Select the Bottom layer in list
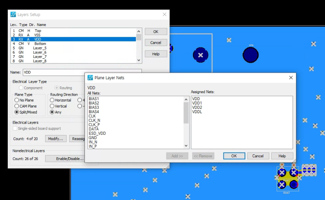The image size is (325, 200). [x=40, y=44]
